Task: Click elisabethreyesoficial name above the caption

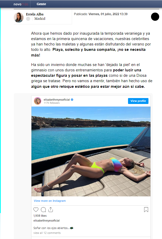Action: coord(47,221)
